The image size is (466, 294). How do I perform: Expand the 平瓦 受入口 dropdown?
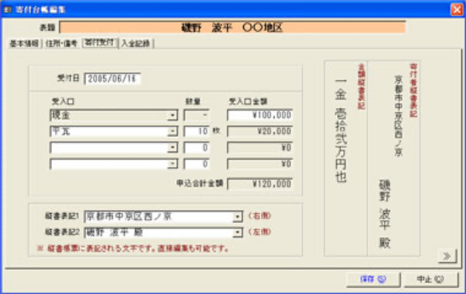coord(172,131)
